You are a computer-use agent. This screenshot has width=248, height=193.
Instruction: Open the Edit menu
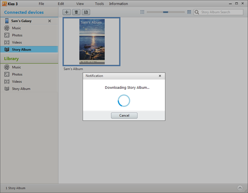61,4
